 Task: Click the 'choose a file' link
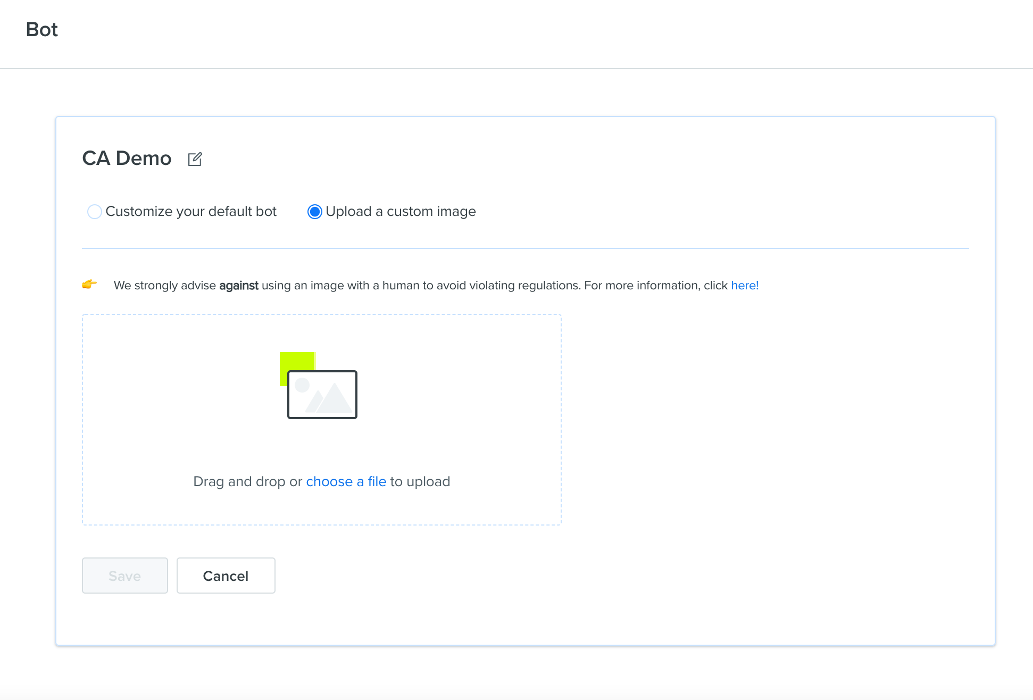click(x=346, y=481)
